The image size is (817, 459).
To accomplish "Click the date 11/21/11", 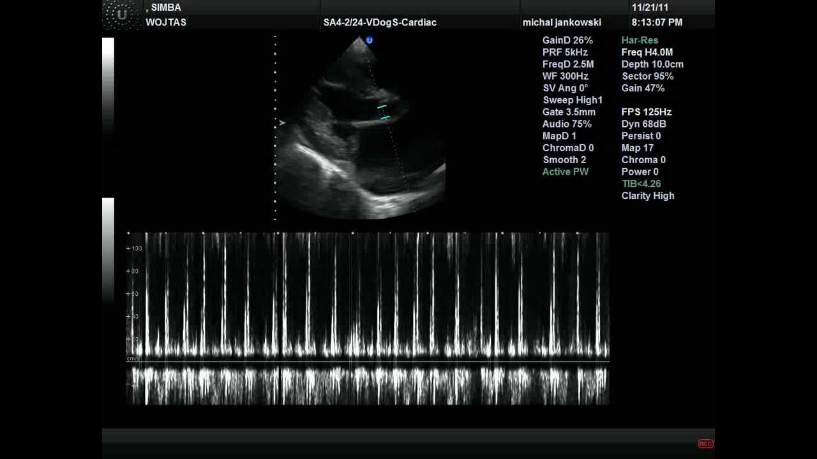I will coord(650,8).
